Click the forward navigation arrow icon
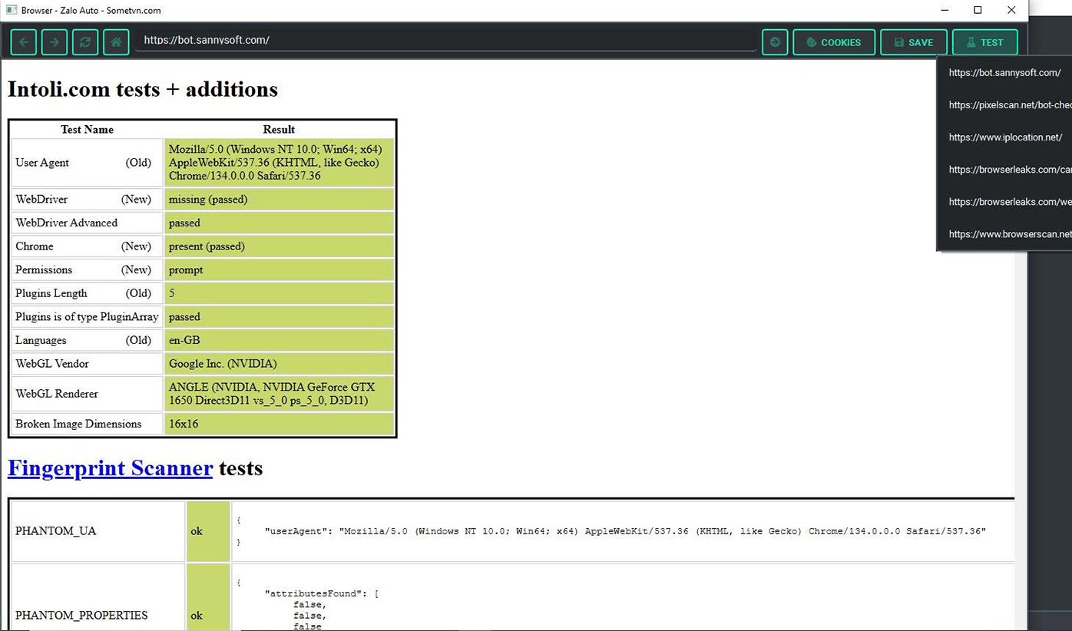1072x631 pixels. pos(54,42)
